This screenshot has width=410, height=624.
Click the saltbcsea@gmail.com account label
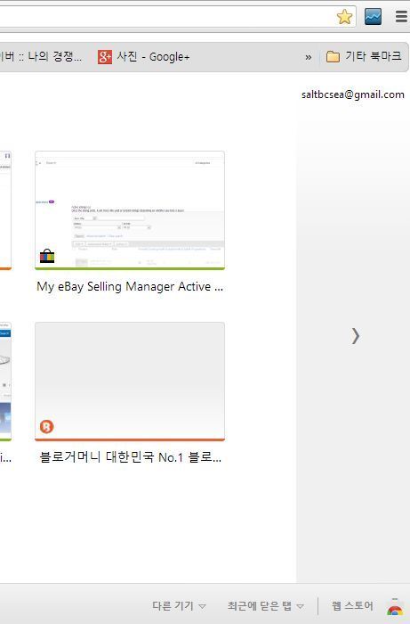tap(352, 94)
